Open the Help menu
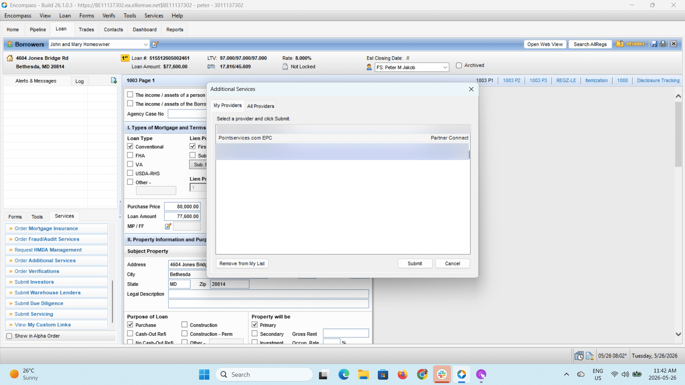 pyautogui.click(x=177, y=16)
